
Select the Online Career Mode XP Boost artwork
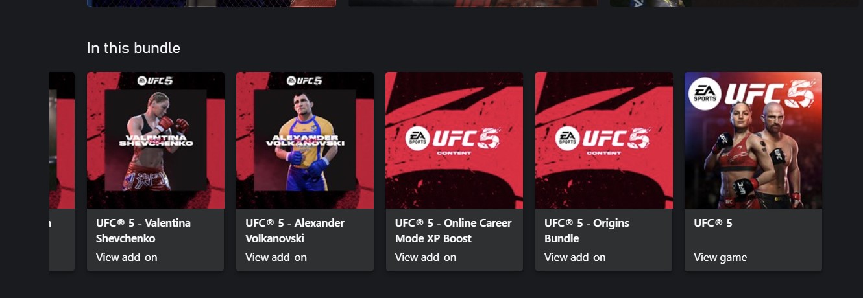click(454, 140)
